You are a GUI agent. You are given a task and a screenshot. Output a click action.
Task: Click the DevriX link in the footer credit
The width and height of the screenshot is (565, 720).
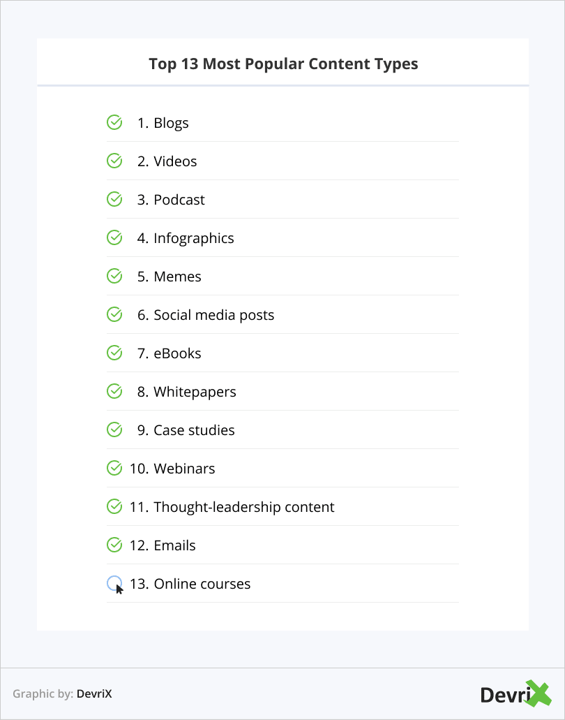coord(94,694)
